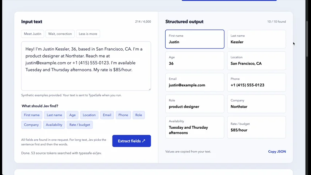311x175 pixels.
Task: Select the First name output card
Action: pos(194,39)
